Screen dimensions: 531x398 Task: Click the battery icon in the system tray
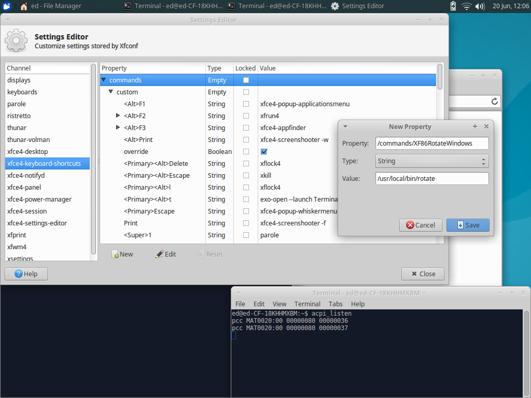(453, 6)
